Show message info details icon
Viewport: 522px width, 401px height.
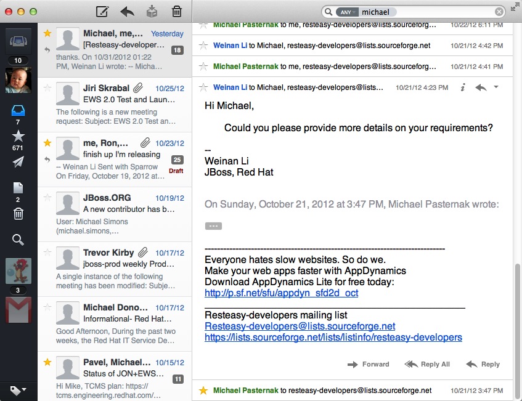coord(463,87)
